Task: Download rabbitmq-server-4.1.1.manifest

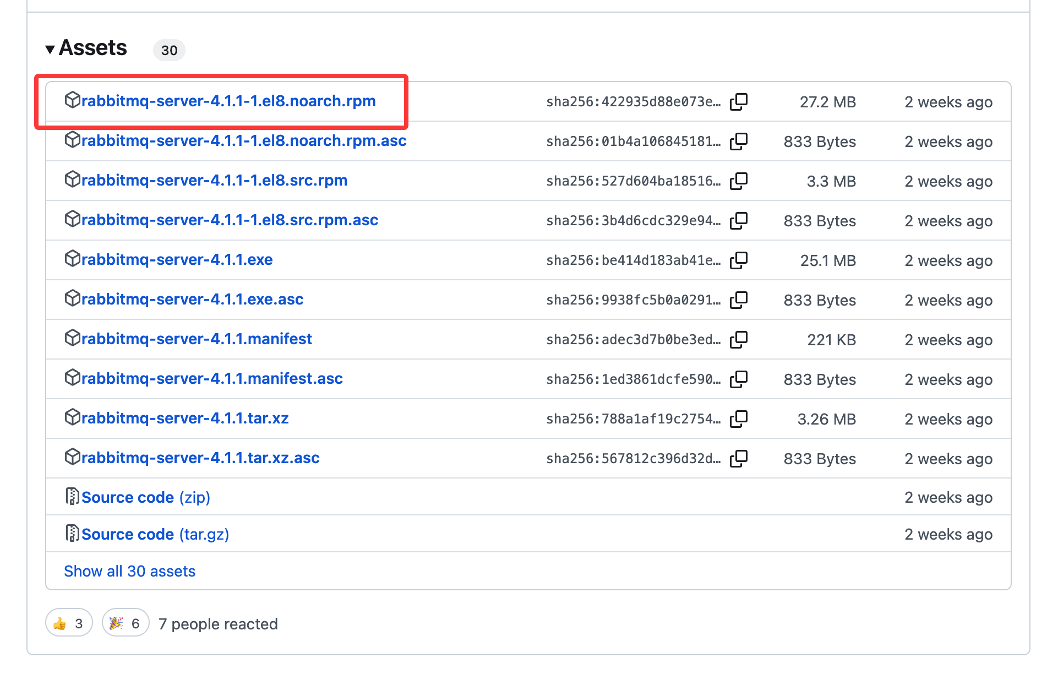Action: coord(197,339)
